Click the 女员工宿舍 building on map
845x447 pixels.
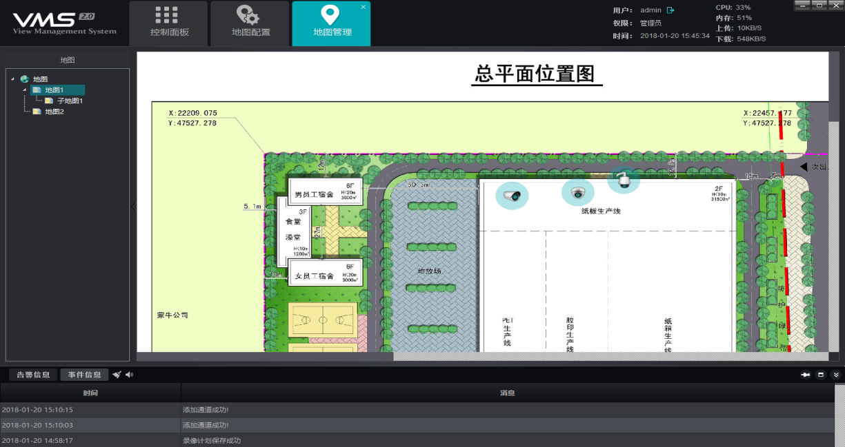(x=326, y=272)
